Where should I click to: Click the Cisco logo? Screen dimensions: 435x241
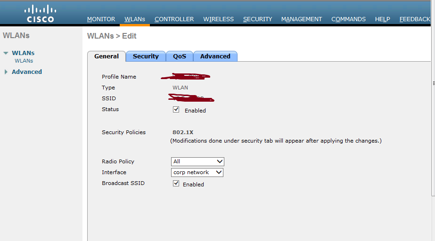[x=41, y=14]
